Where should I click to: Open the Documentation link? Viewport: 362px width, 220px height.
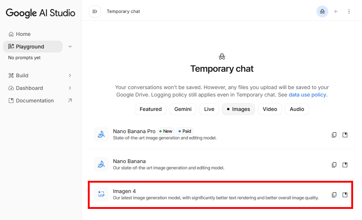pyautogui.click(x=34, y=101)
